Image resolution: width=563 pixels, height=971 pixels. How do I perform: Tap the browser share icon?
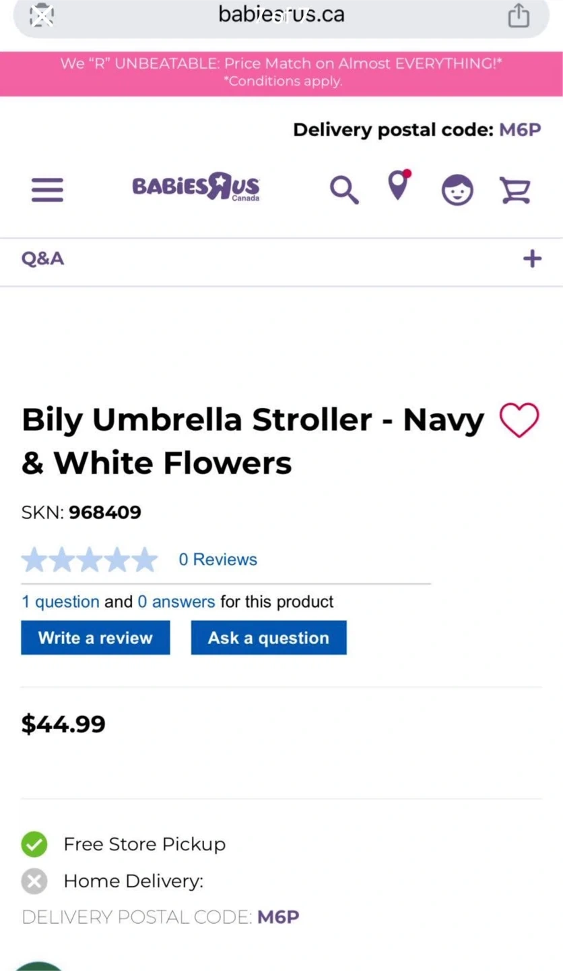(519, 15)
